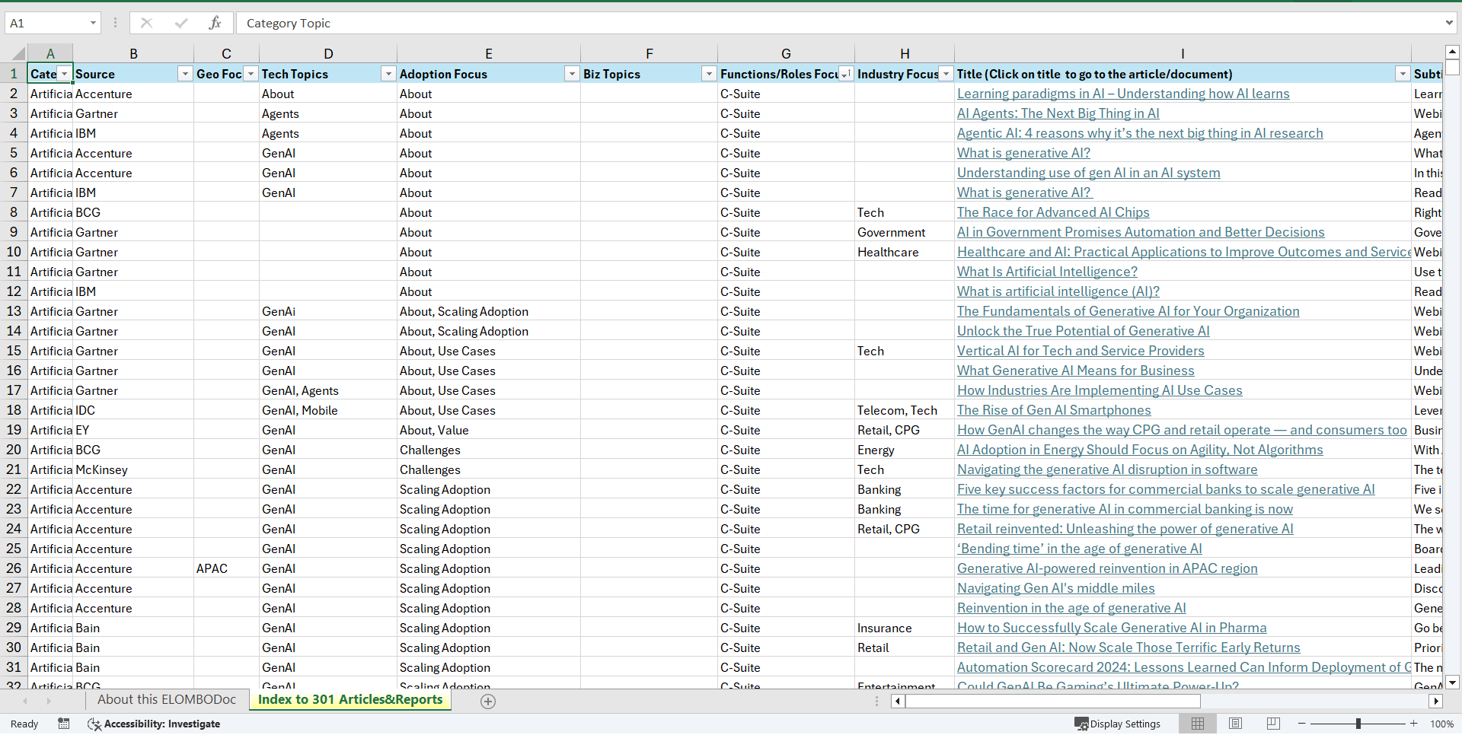Select Healthcare cell in row 10
1462x735 pixels.
(x=905, y=252)
